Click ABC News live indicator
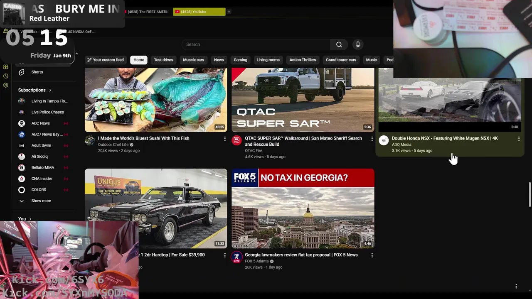 (x=66, y=123)
